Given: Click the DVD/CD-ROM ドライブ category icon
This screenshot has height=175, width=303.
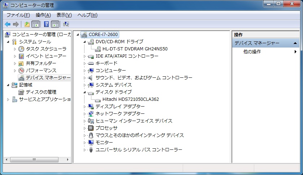Looking at the screenshot, I should coord(91,42).
